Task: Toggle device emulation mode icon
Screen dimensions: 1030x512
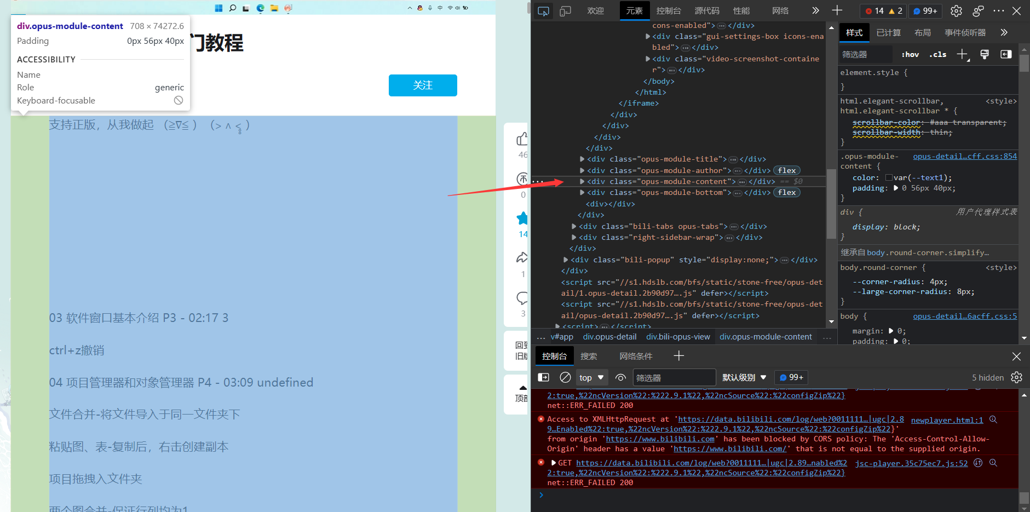Action: tap(565, 11)
